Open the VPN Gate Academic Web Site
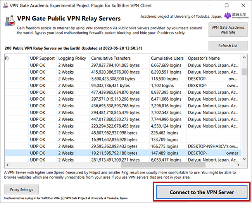This screenshot has width=252, height=203. tap(228, 30)
